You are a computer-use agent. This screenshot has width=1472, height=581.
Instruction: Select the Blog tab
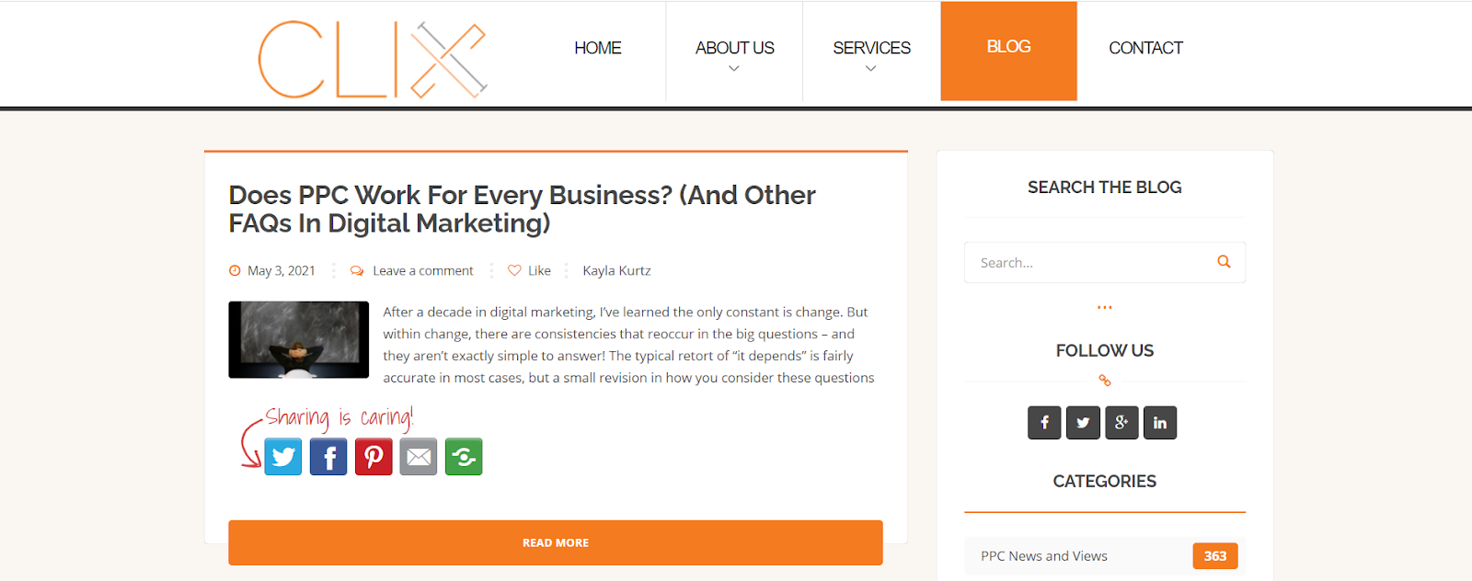[1008, 51]
